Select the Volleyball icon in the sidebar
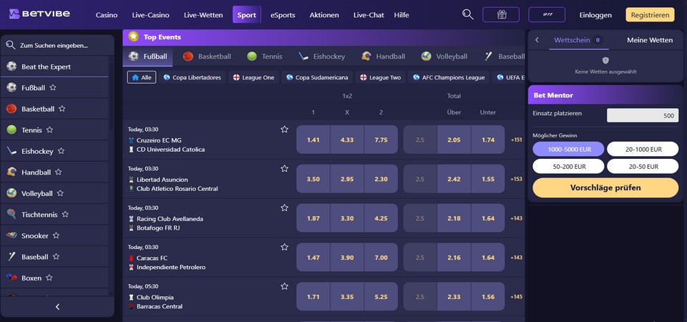The width and height of the screenshot is (687, 322). point(11,193)
